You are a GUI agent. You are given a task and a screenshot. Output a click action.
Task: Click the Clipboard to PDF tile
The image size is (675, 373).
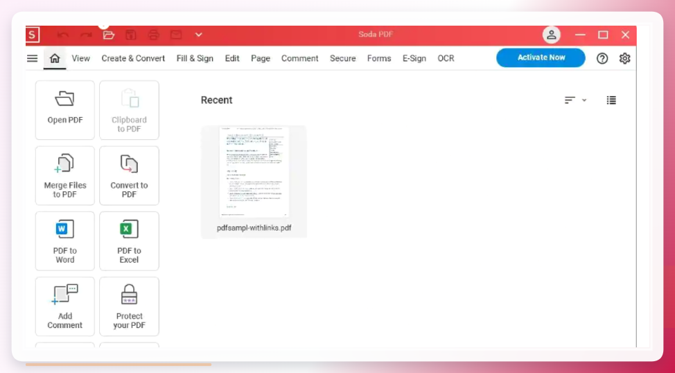[x=129, y=110]
